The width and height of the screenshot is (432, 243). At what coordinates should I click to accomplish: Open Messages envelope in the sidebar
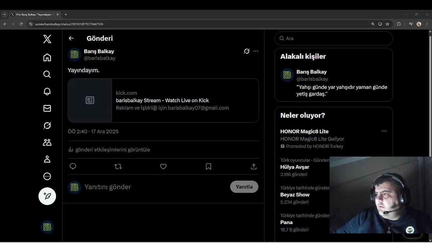point(47,108)
